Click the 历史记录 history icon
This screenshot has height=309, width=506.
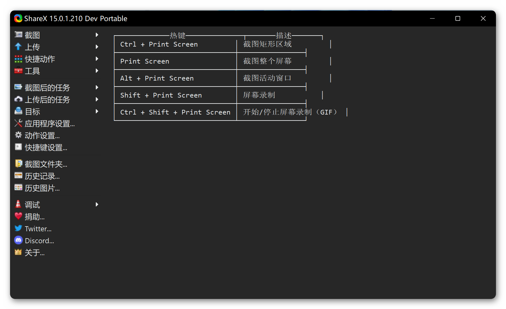tap(19, 176)
